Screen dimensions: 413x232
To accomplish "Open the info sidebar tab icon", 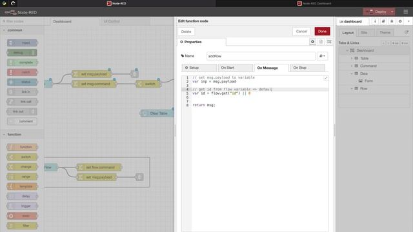I will (375, 21).
